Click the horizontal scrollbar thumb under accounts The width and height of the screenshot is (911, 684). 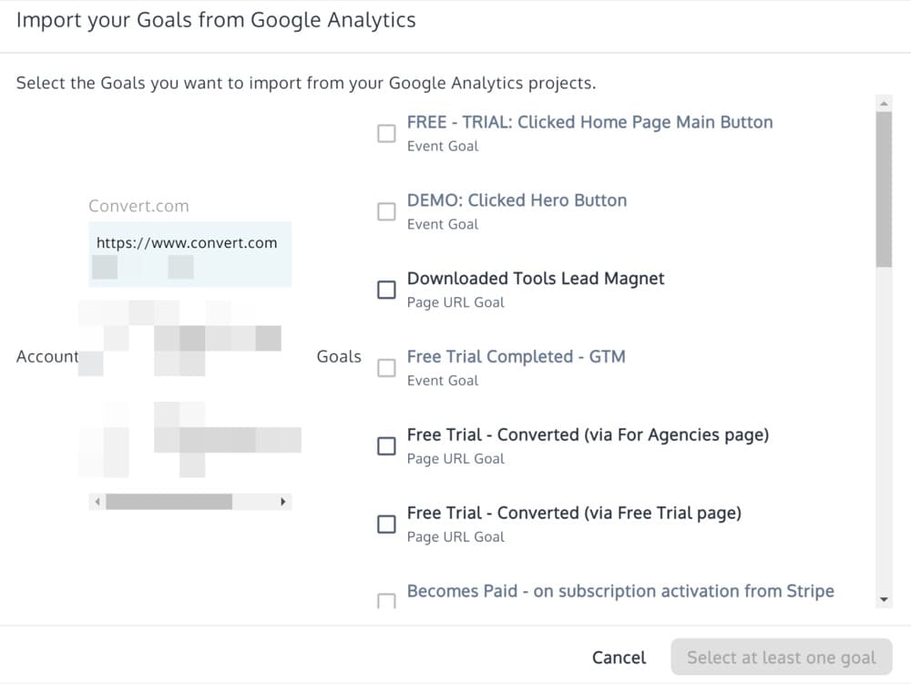pyautogui.click(x=169, y=502)
